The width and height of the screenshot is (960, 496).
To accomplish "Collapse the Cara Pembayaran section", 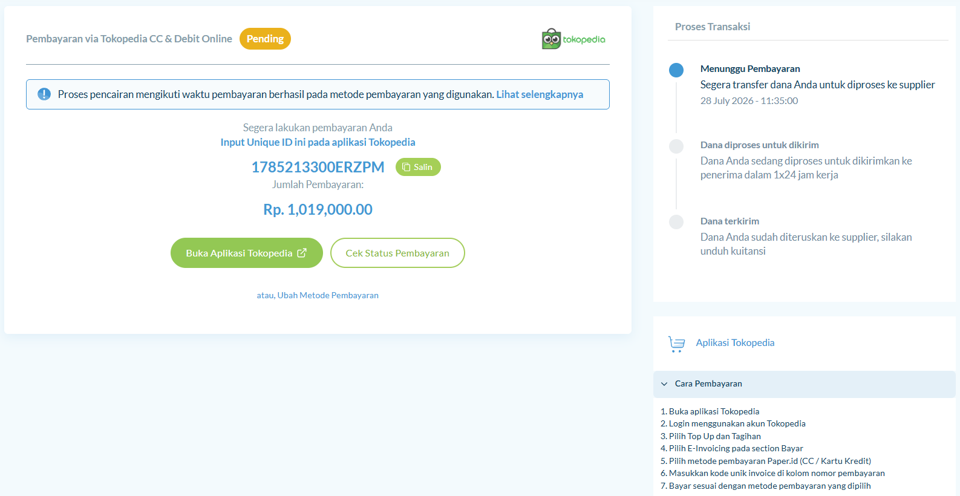I will point(804,384).
